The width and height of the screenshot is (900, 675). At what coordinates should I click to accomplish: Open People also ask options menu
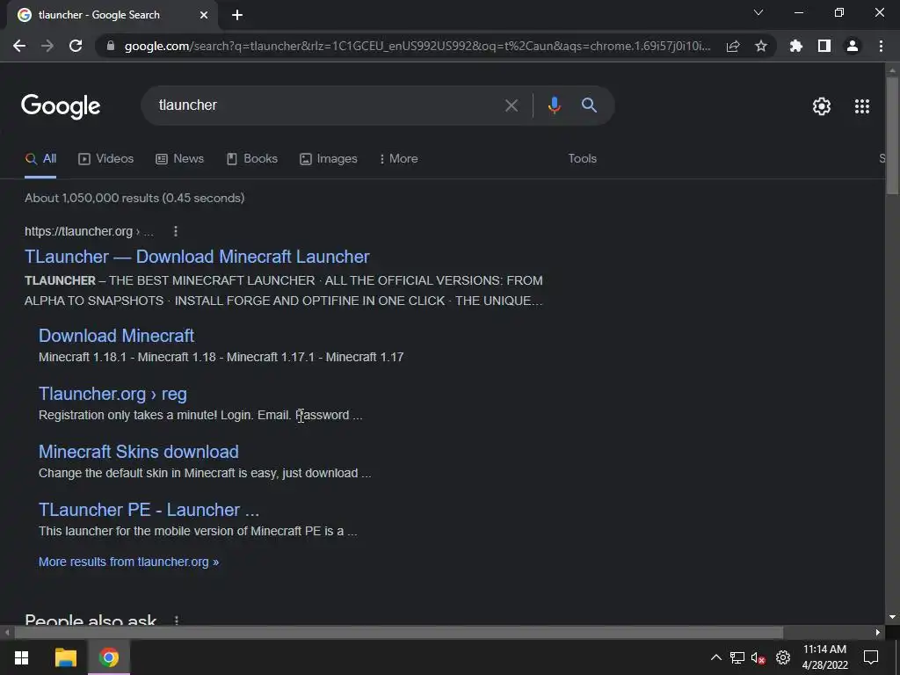(x=176, y=621)
